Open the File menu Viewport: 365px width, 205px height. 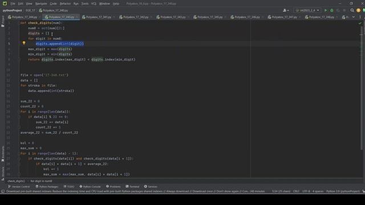[x=13, y=4]
